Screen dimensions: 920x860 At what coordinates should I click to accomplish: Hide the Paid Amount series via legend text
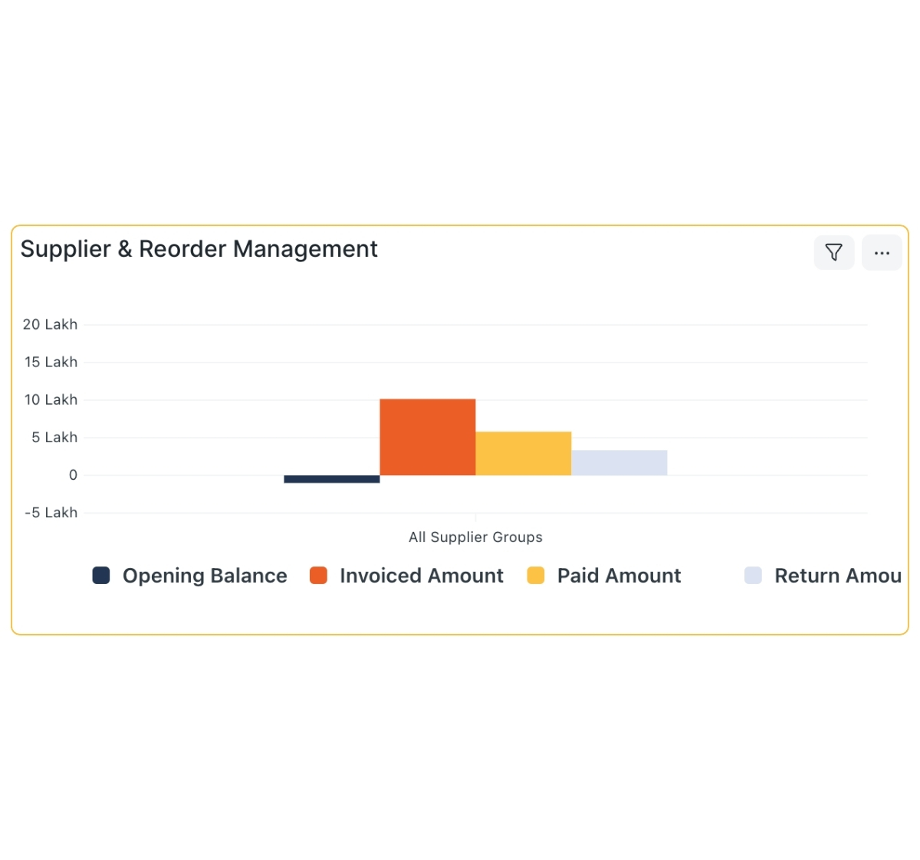click(x=619, y=576)
